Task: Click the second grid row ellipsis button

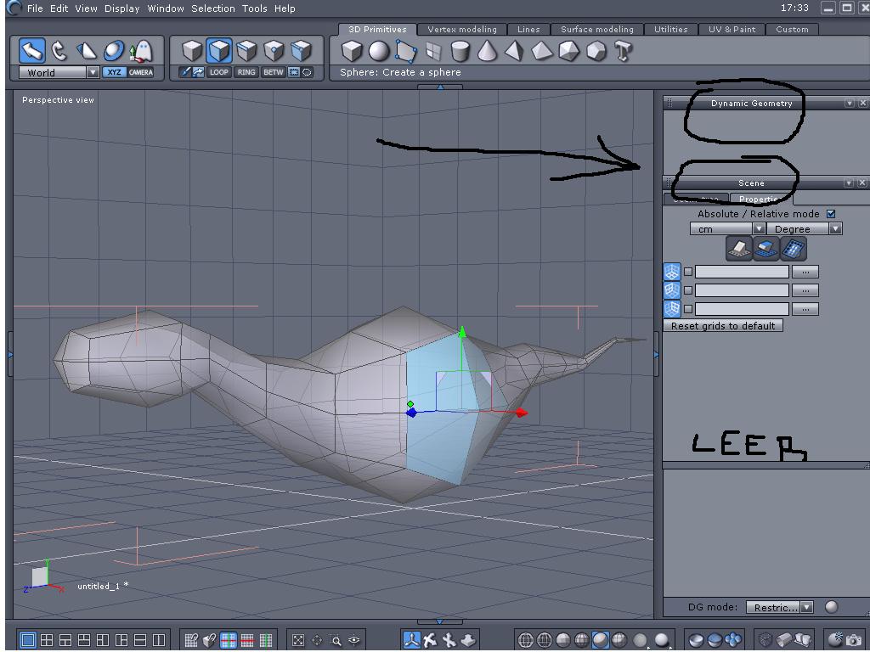Action: (805, 290)
